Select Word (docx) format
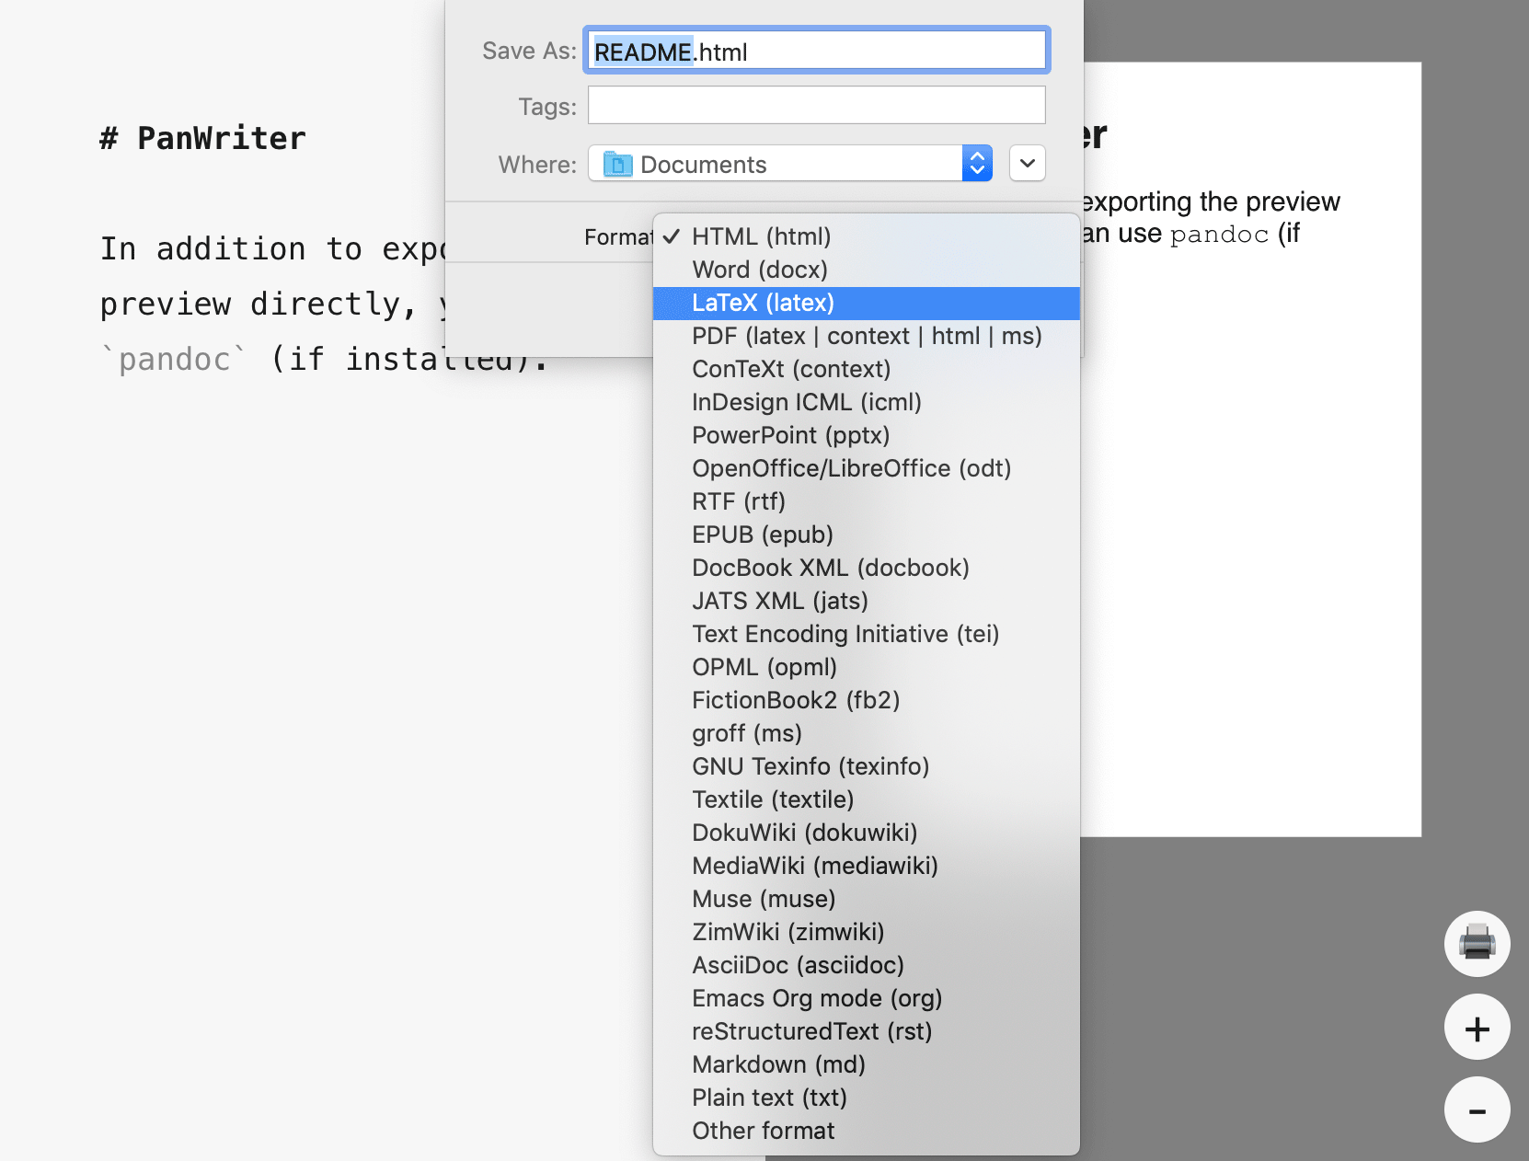The image size is (1529, 1161). coord(867,270)
